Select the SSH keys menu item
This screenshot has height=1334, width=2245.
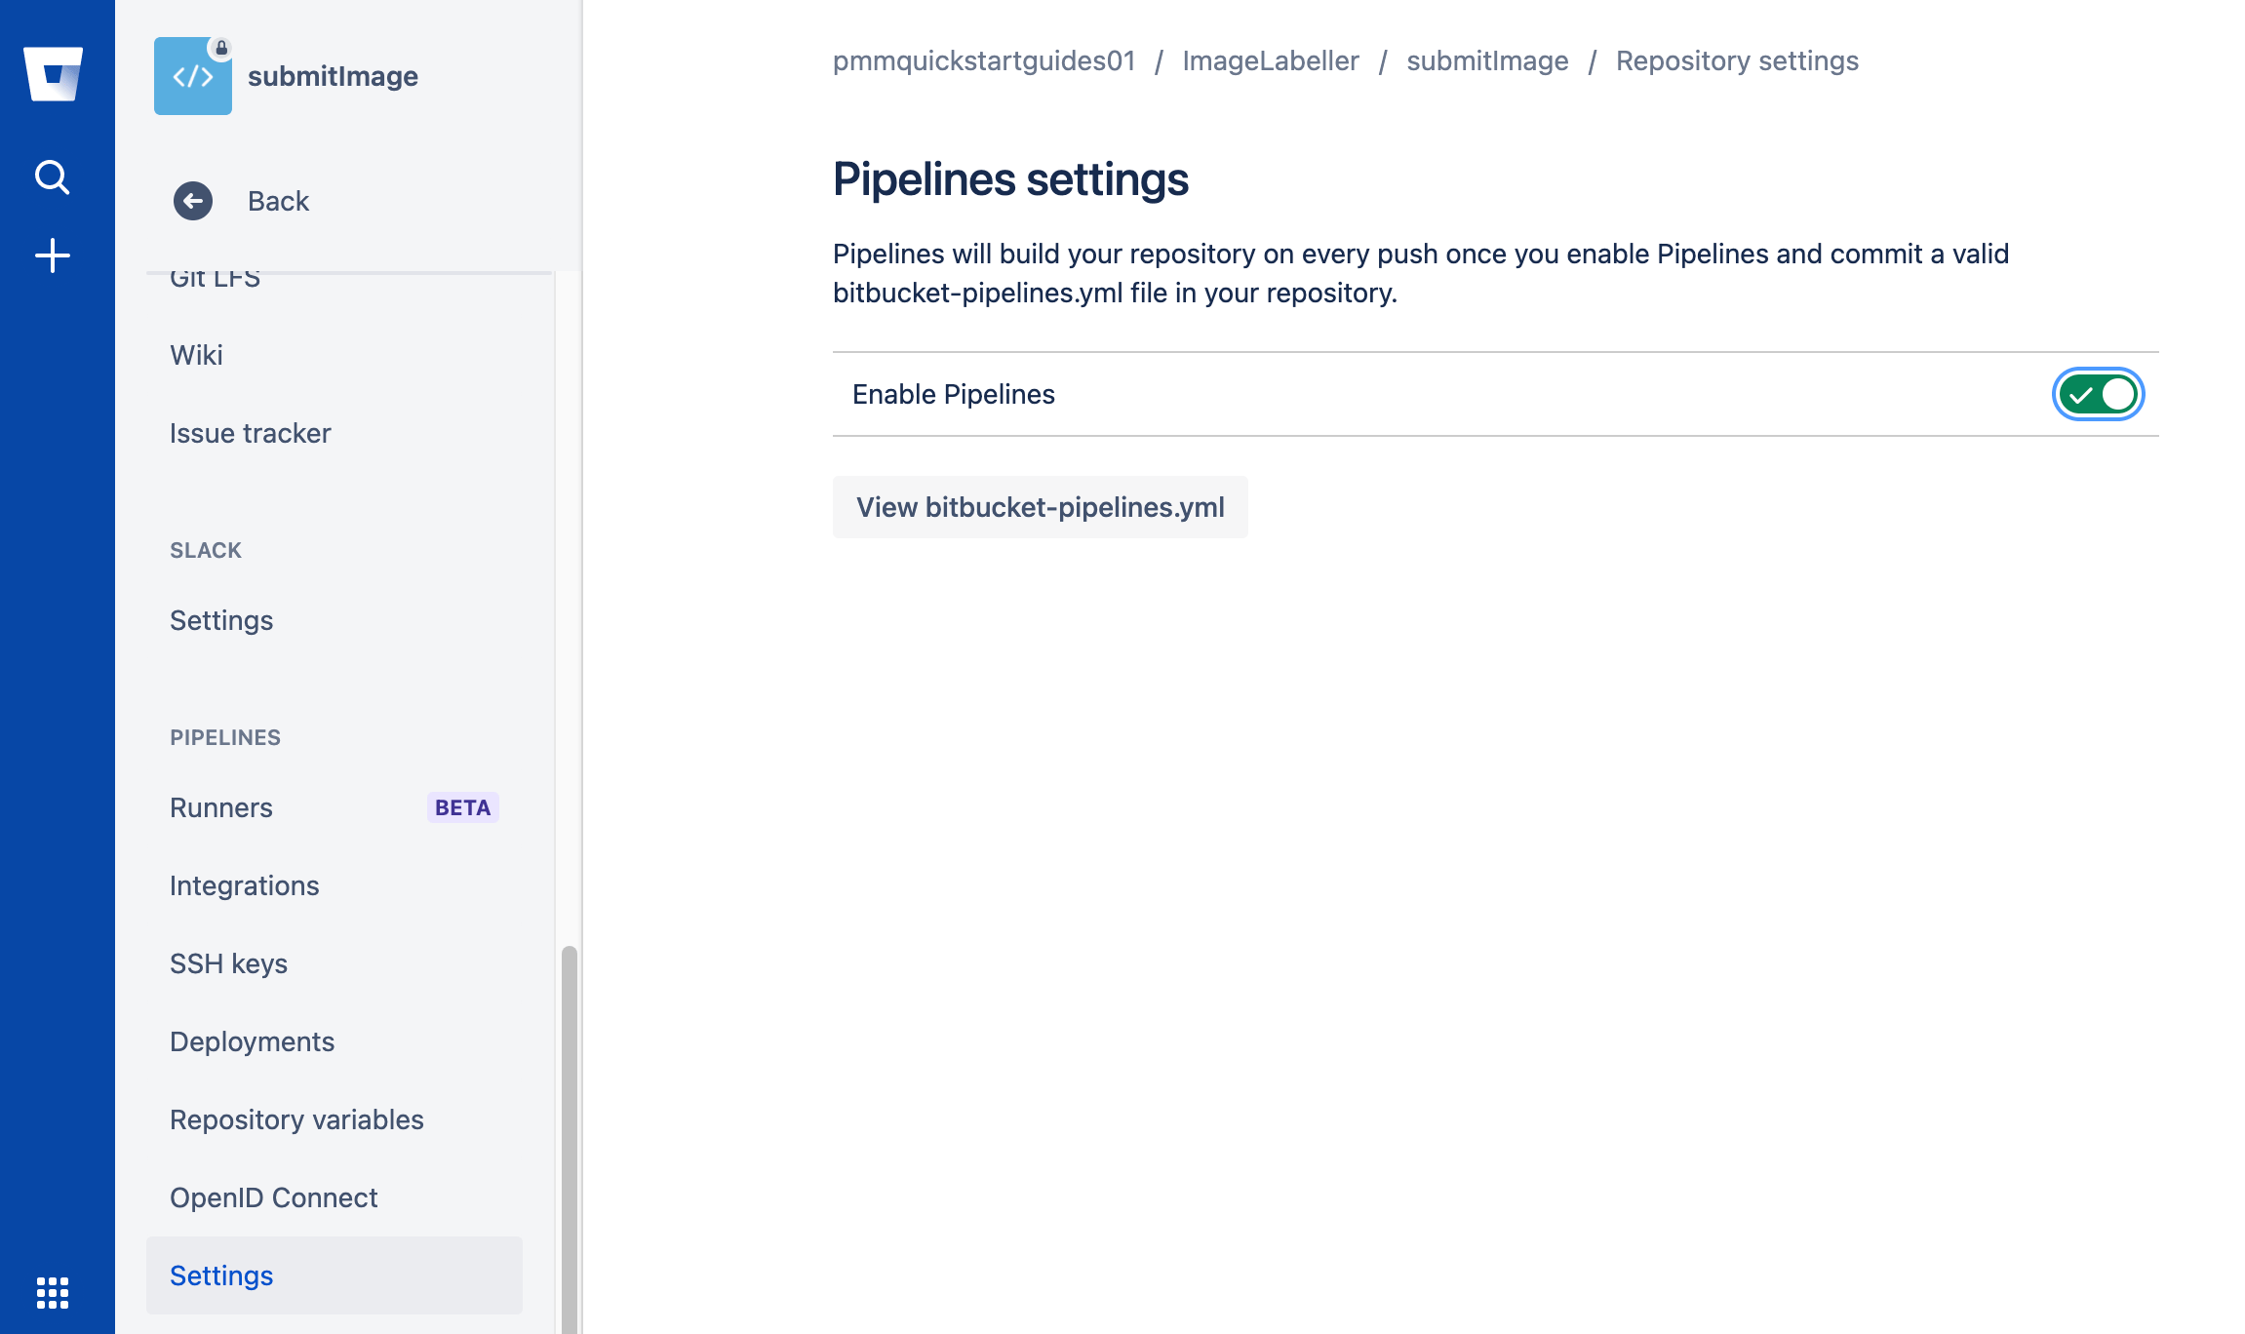point(228,962)
